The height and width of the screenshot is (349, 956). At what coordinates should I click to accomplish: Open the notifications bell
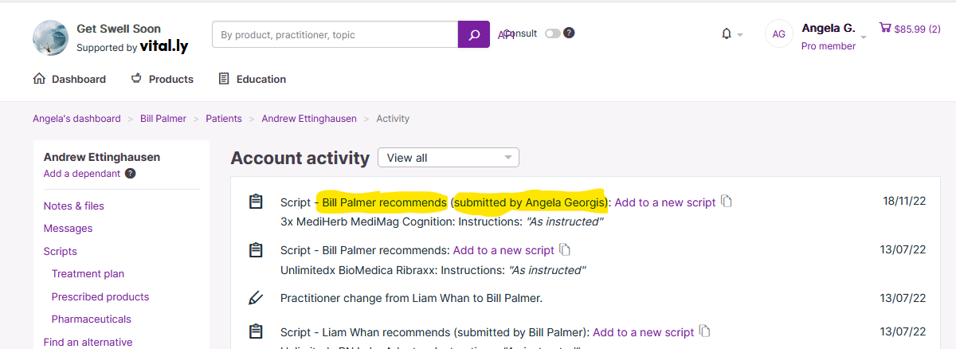click(726, 33)
